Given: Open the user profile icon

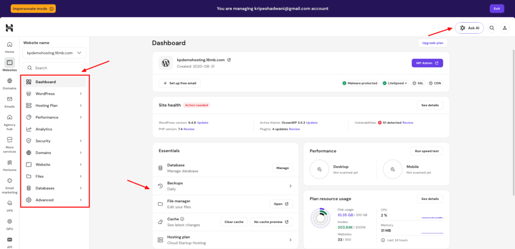Looking at the screenshot, I should [x=504, y=28].
